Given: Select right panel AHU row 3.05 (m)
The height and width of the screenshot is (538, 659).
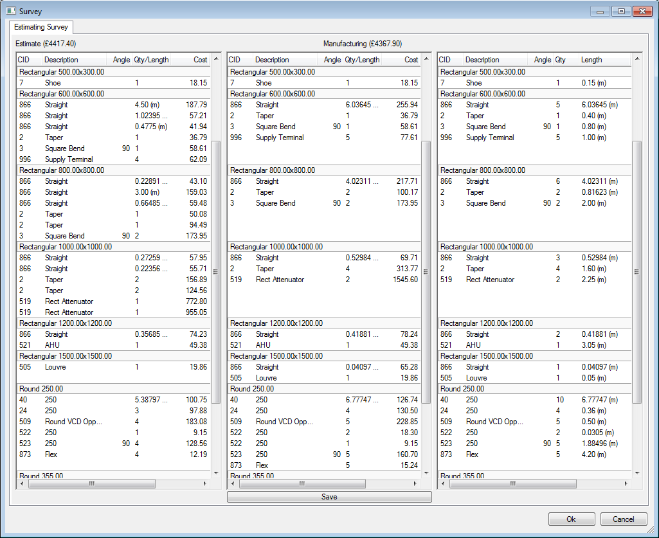Looking at the screenshot, I should pos(535,345).
